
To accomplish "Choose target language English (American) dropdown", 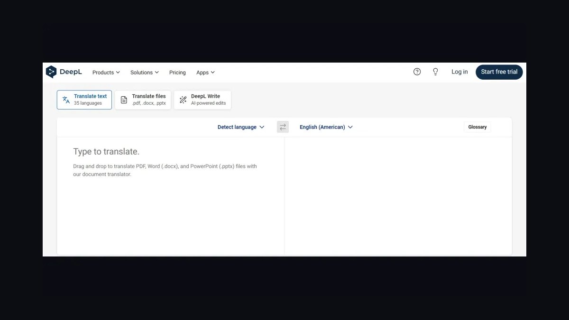I will coord(326,127).
